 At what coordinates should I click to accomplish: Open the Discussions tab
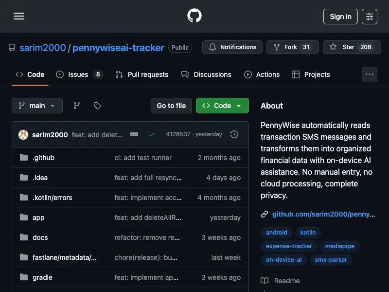pos(206,74)
